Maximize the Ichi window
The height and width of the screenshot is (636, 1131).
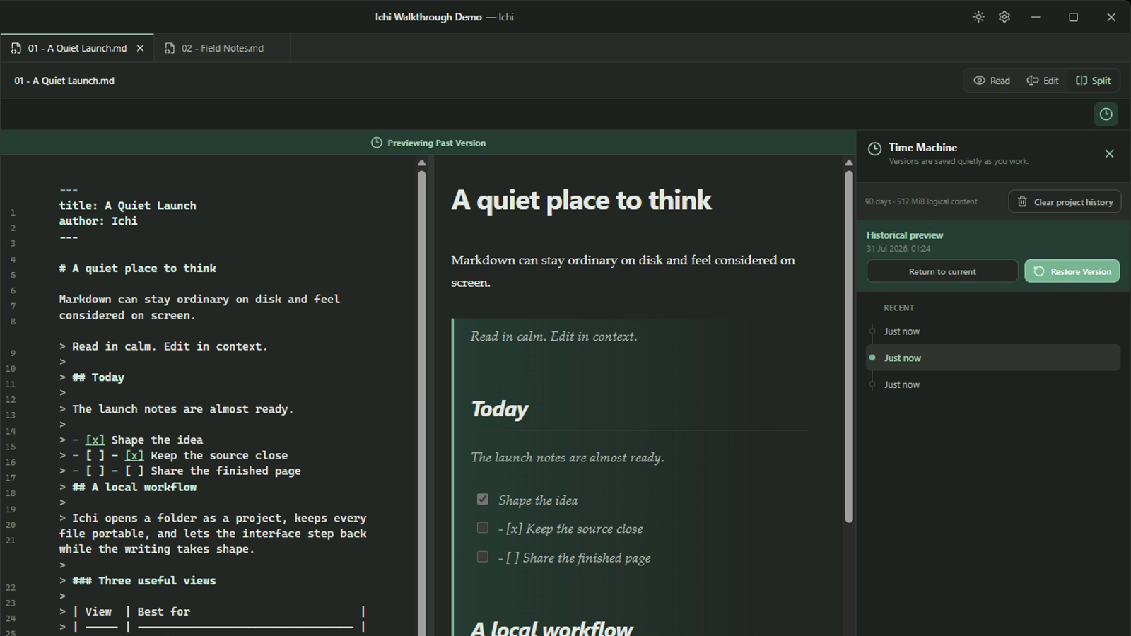(1073, 17)
